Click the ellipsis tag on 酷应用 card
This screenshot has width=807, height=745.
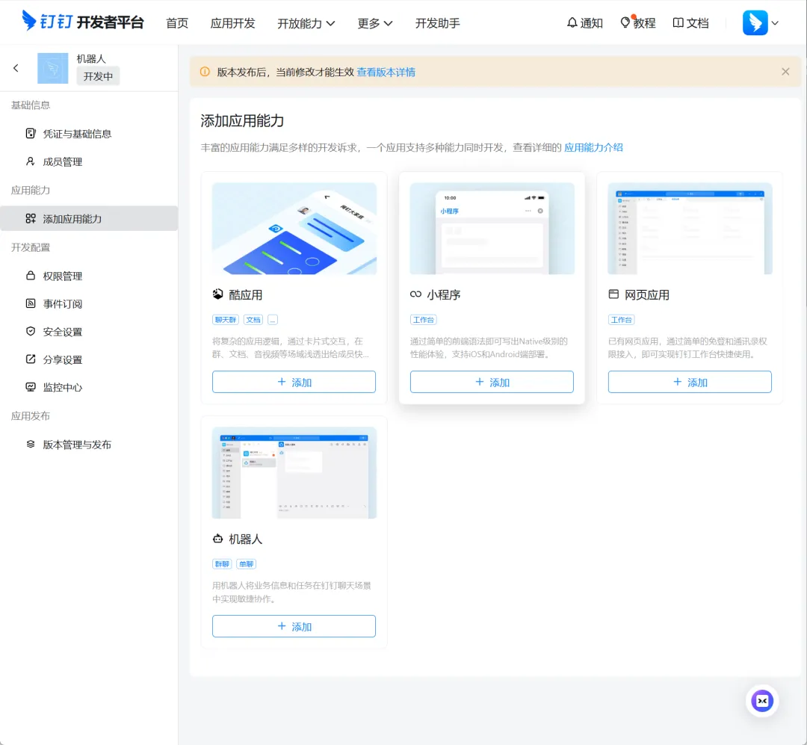coord(273,319)
